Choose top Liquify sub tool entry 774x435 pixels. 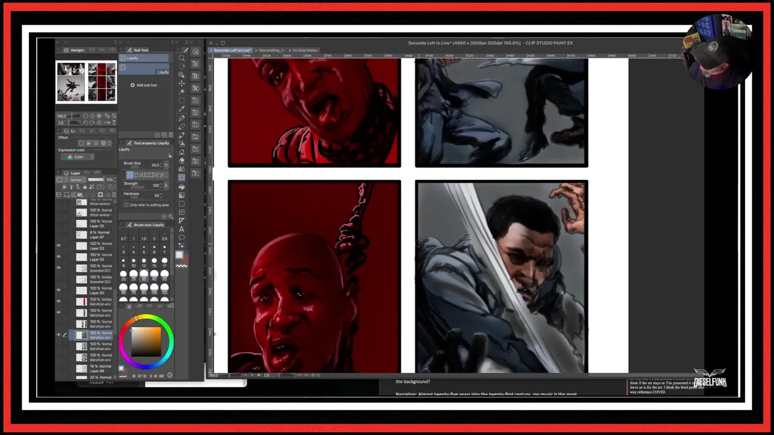[x=143, y=58]
